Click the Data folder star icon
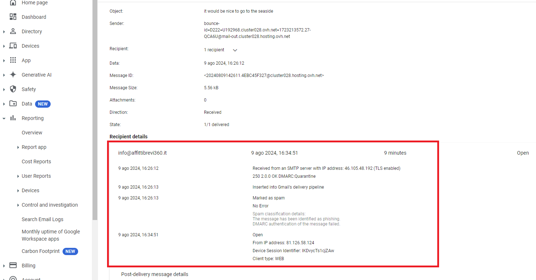 click(13, 104)
